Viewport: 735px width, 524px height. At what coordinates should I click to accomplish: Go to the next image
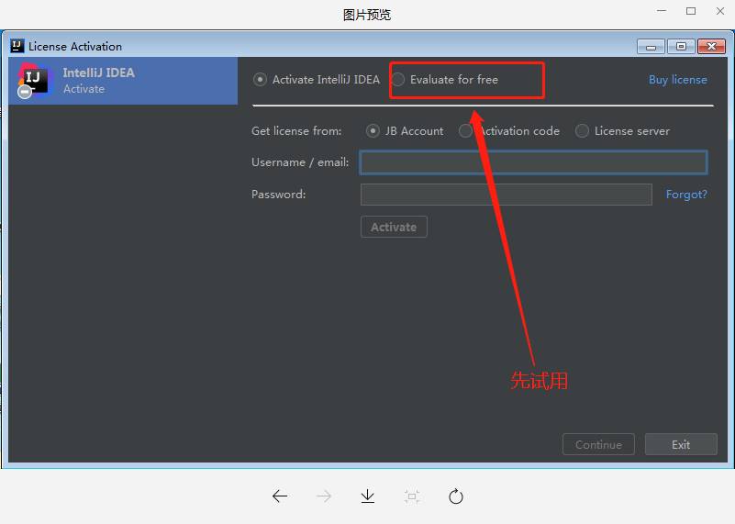[x=324, y=496]
